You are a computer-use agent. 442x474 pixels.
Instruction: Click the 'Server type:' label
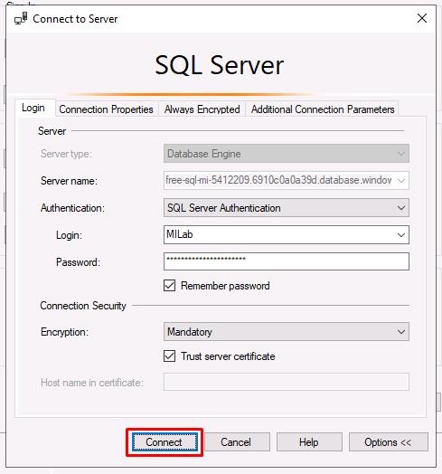66,154
